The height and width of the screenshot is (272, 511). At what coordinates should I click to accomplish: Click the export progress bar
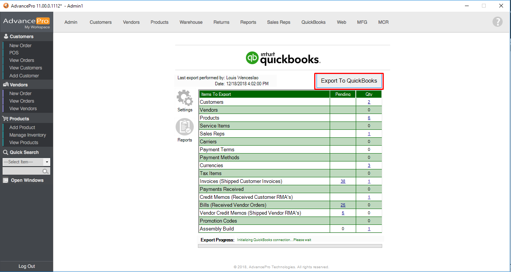point(290,246)
